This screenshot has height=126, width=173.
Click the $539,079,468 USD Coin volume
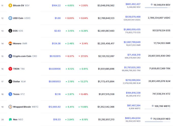click(133, 17)
